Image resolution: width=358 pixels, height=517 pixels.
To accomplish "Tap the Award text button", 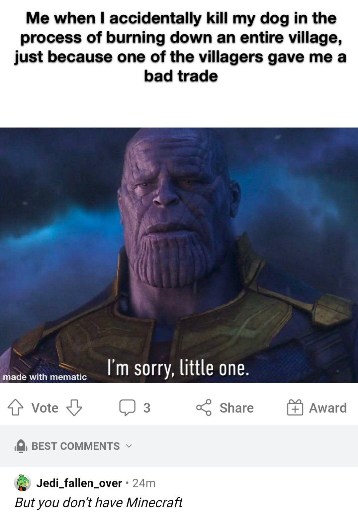I will coord(328,408).
